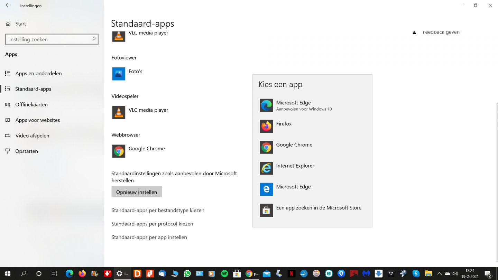Screen dimensions: 498x280
Task: Change the Videospeler default VLC media player
Action: tap(140, 113)
